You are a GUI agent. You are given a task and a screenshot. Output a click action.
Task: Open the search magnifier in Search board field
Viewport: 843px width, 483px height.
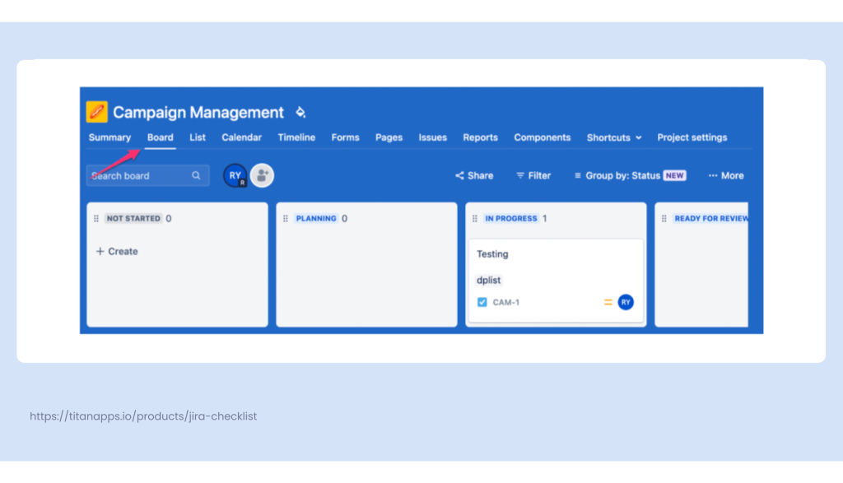pyautogui.click(x=196, y=175)
